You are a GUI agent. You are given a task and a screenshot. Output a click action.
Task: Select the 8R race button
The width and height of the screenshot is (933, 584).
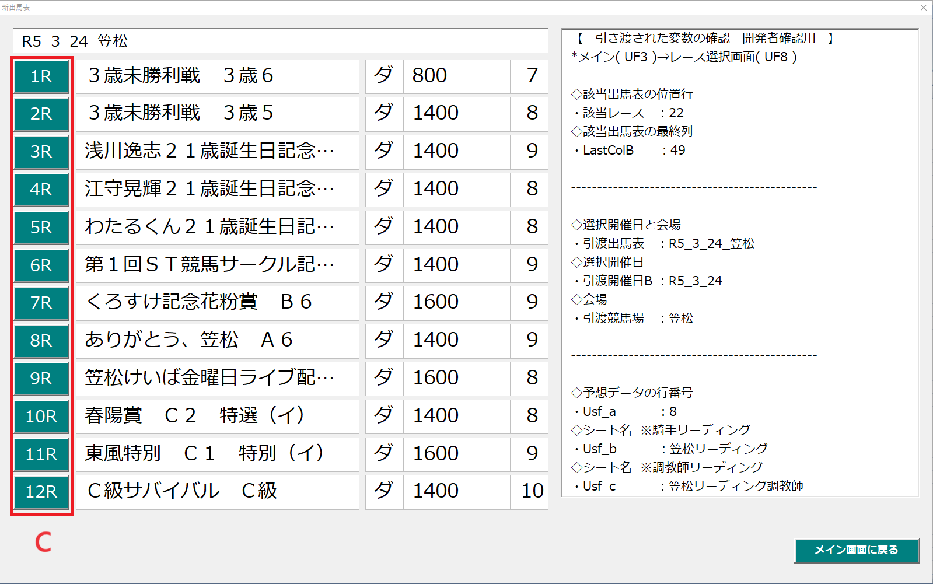(41, 341)
